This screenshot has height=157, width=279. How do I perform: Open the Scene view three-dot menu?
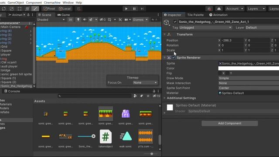[158, 15]
